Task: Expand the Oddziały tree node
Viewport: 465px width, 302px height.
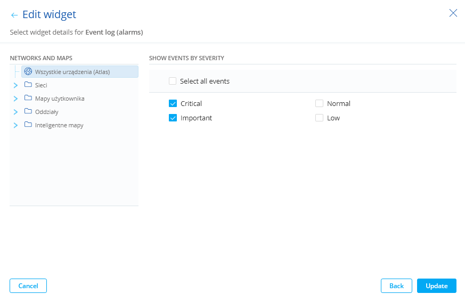Action: [x=15, y=112]
